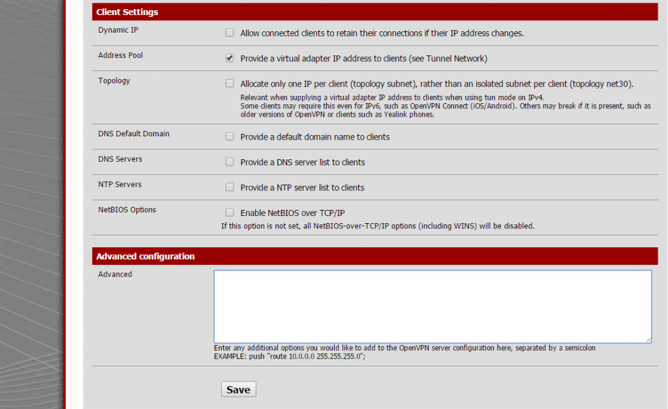Click the Address Pool label
Screen dimensions: 668x409
point(120,55)
